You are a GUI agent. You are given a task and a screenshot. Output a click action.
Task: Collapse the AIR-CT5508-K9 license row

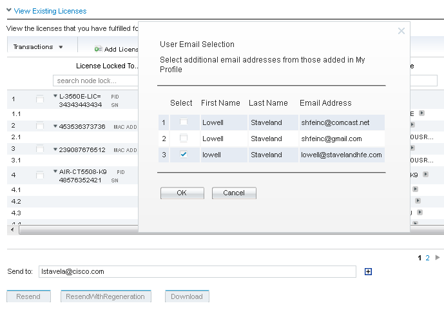(55, 173)
